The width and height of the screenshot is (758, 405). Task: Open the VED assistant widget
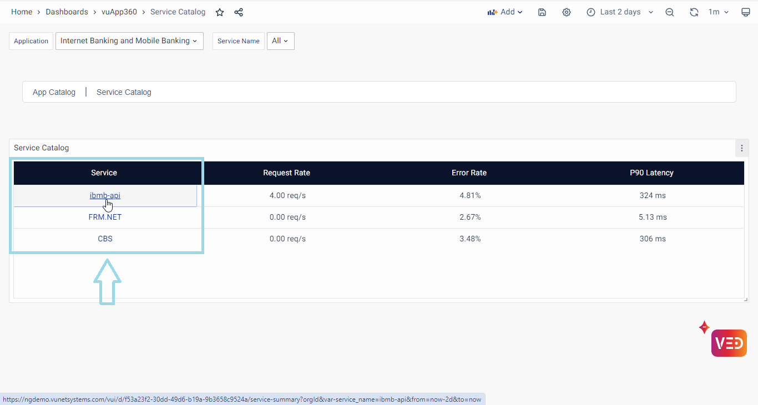[x=729, y=343]
